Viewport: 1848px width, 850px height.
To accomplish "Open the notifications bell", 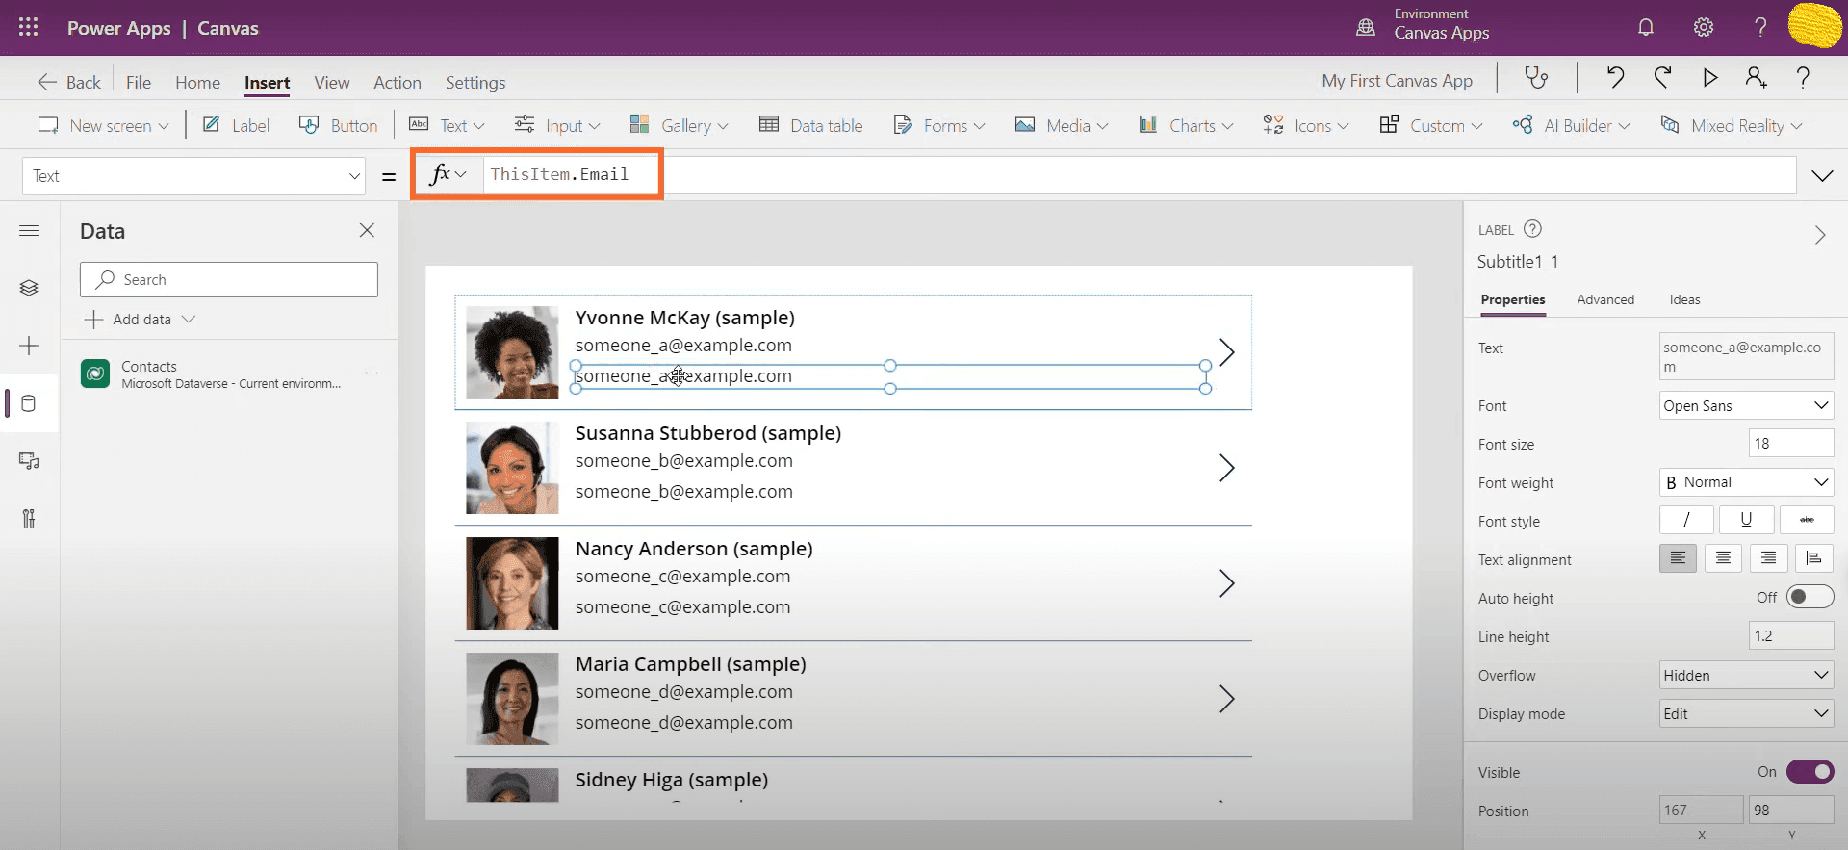I will coord(1646,28).
